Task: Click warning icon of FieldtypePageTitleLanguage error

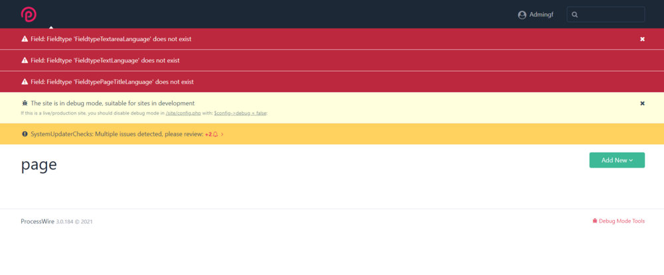Action: (25, 82)
